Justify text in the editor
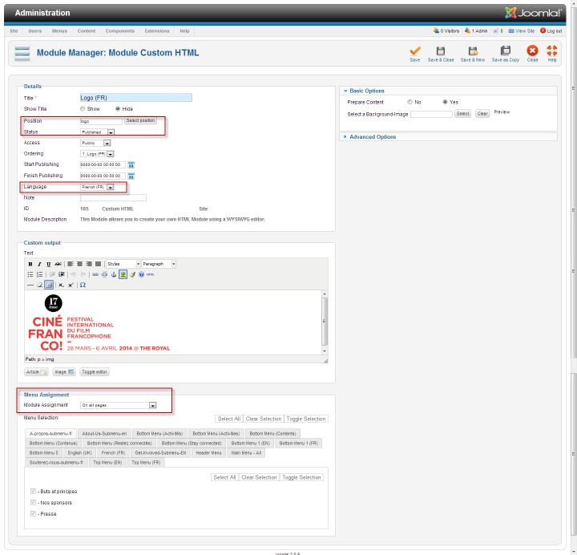The width and height of the screenshot is (577, 555). 98,264
